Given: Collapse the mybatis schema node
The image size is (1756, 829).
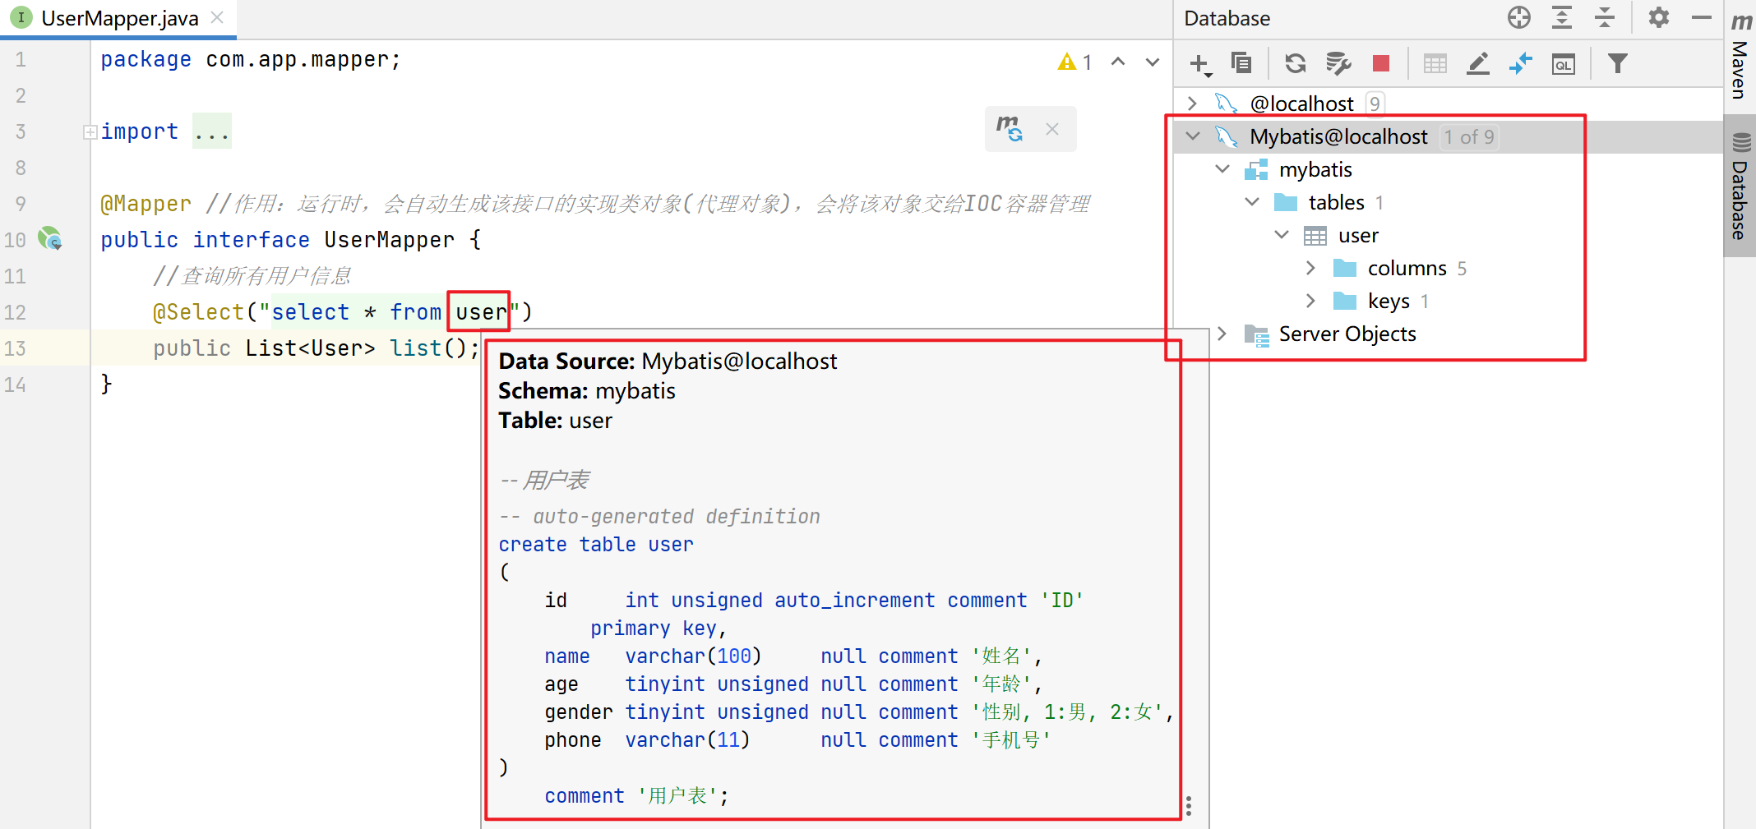Looking at the screenshot, I should [1222, 169].
